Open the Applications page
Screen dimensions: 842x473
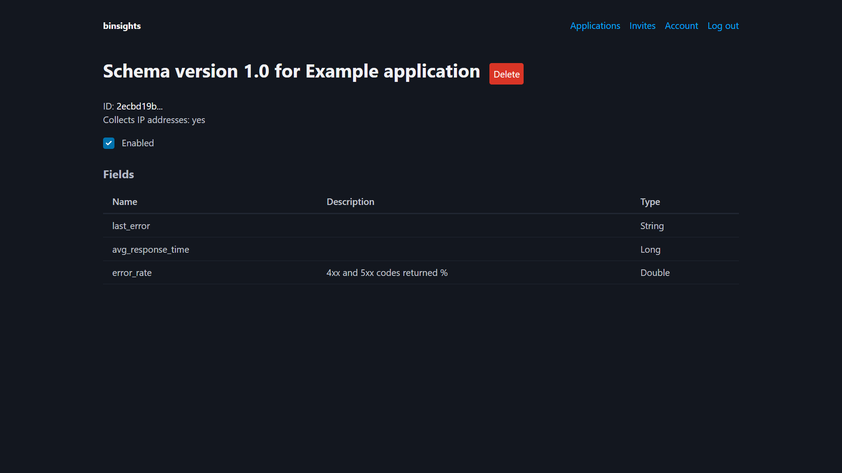point(595,26)
